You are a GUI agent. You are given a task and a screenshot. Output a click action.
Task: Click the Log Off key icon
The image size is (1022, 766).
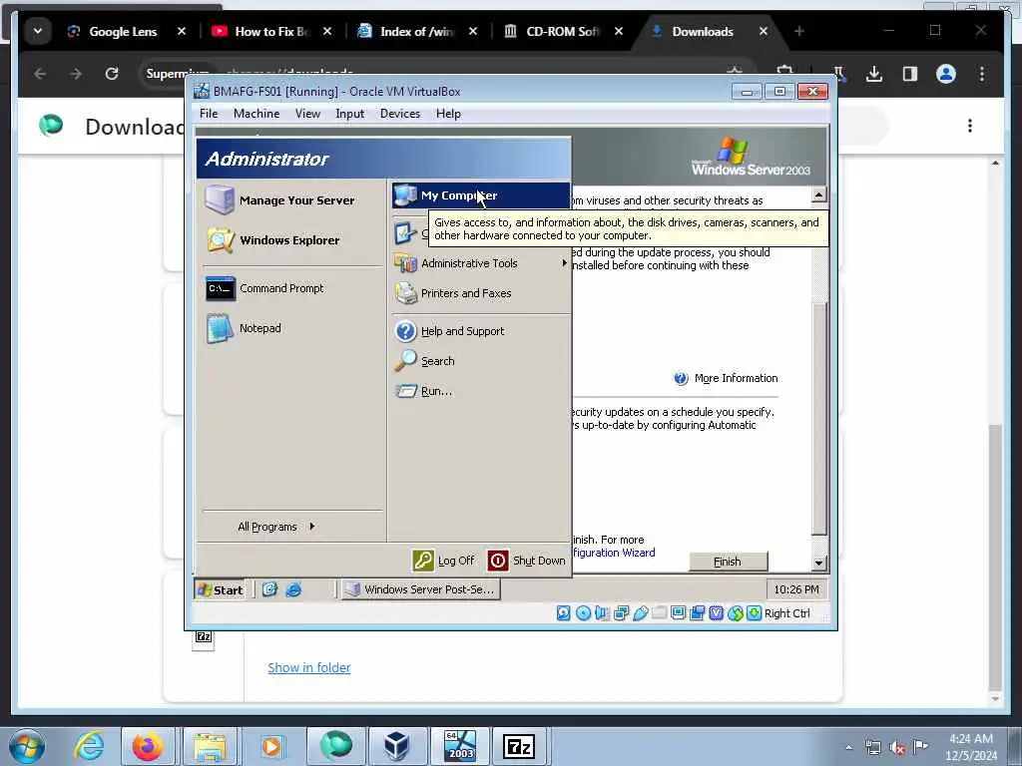[x=423, y=561]
